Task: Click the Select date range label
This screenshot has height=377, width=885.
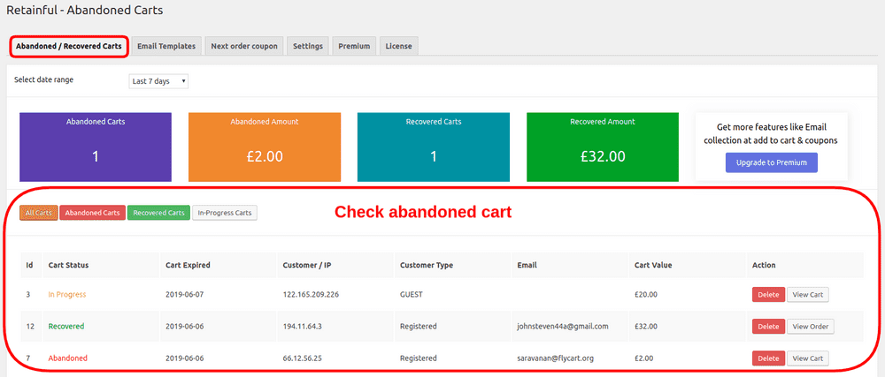Action: [x=43, y=79]
